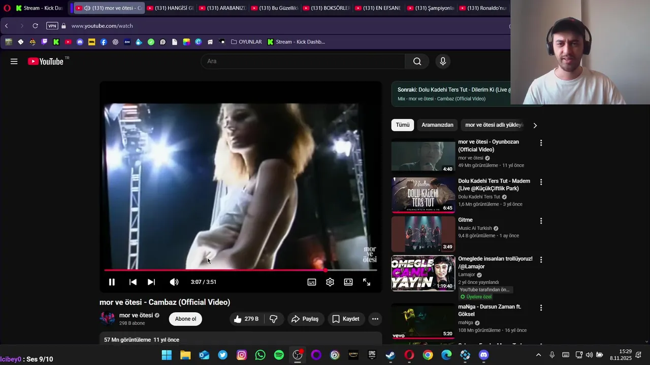
Task: Open Opera menu icon
Action: [x=7, y=8]
